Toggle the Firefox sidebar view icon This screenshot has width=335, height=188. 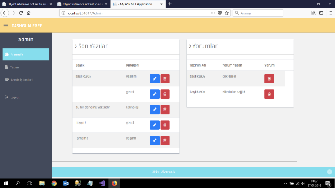coord(321,13)
